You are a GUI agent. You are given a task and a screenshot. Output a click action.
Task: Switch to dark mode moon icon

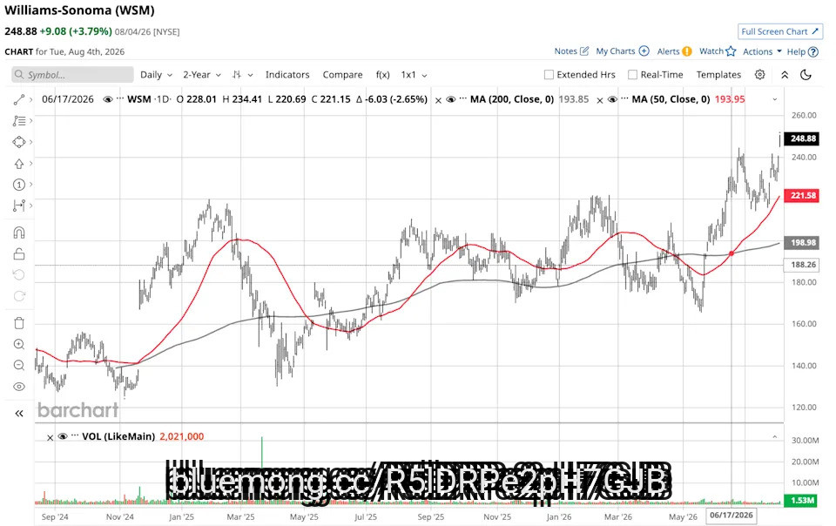806,75
